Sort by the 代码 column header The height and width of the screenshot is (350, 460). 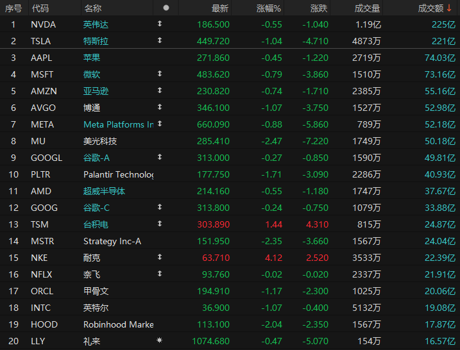[40, 8]
